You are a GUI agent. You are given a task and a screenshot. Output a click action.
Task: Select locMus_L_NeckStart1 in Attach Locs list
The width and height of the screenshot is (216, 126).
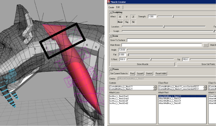point(119,96)
